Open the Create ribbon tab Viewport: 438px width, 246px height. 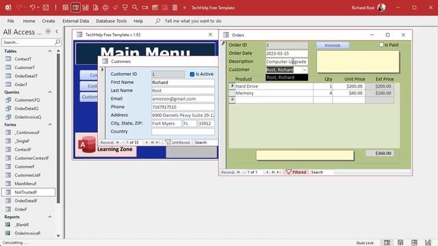point(49,21)
